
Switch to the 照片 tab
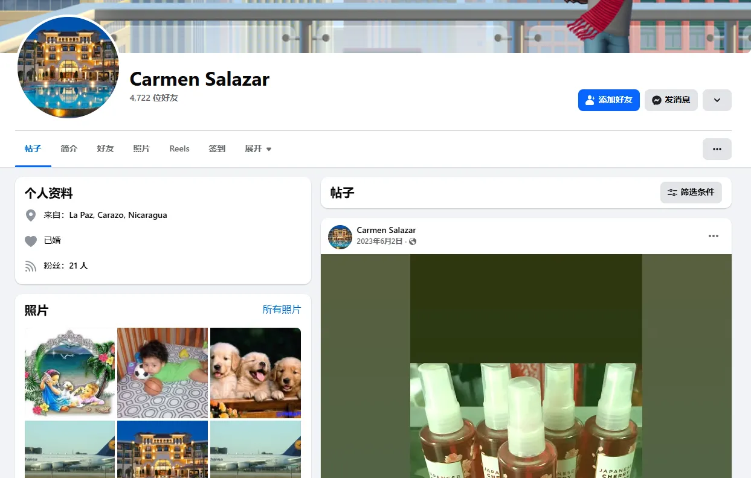[141, 148]
